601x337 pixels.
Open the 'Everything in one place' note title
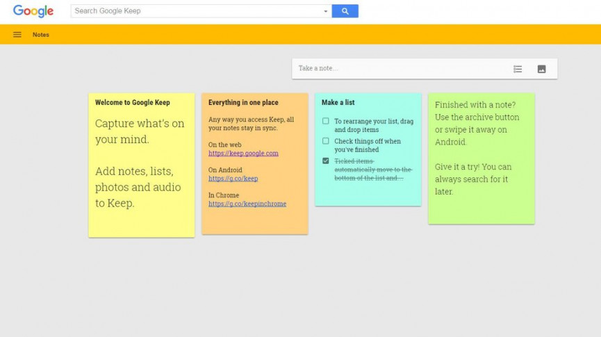tap(243, 102)
